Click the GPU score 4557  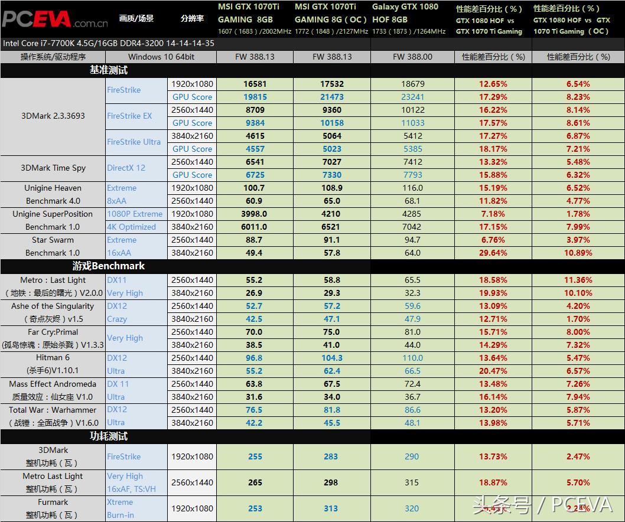[x=255, y=149]
